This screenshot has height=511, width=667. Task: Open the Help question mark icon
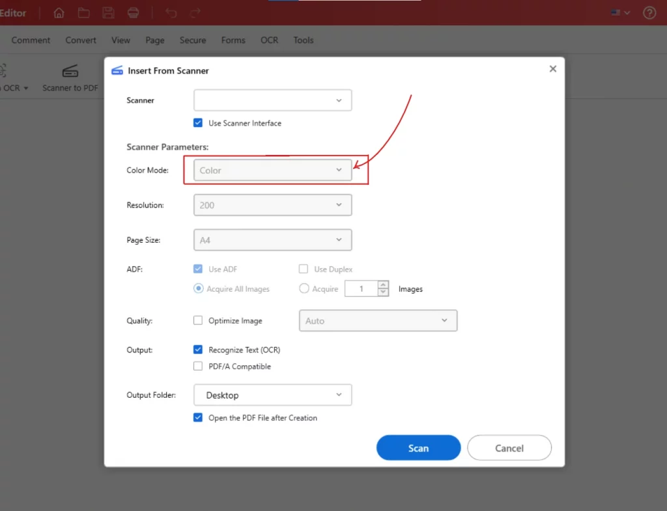pos(649,13)
